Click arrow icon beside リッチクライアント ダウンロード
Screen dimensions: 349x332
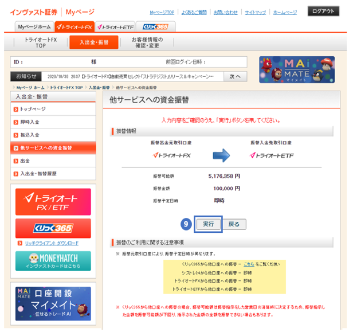[20, 243]
